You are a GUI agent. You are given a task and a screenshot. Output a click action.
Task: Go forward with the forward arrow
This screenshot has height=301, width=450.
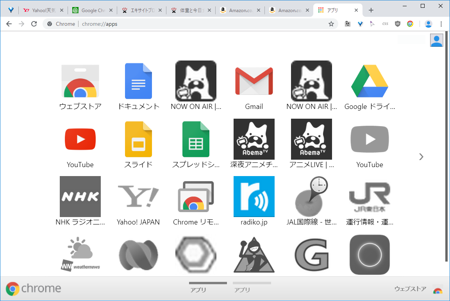21,24
